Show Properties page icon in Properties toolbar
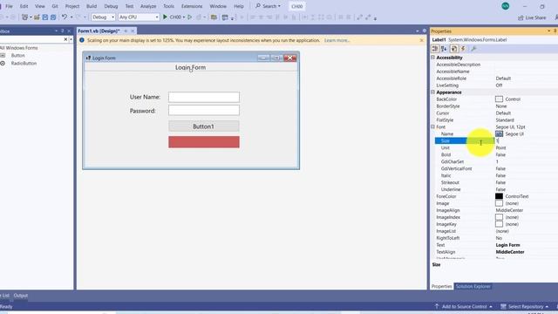This screenshot has width=558, height=314. click(454, 49)
